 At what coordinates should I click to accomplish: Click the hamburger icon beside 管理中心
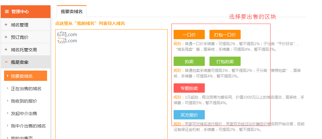click(7, 12)
